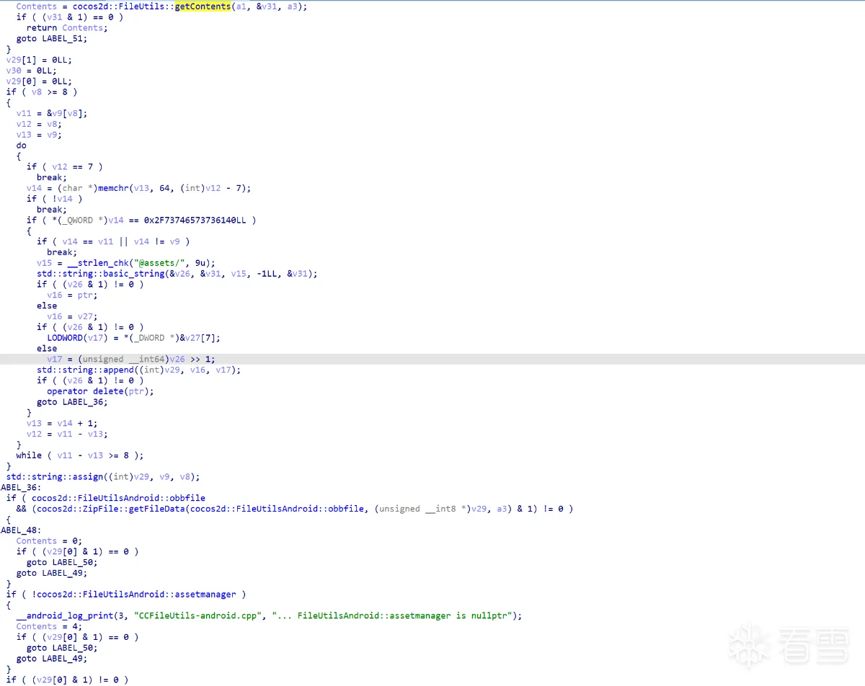Select the 'v29[0] = 0LL;' assignment
865x686 pixels.
40,81
